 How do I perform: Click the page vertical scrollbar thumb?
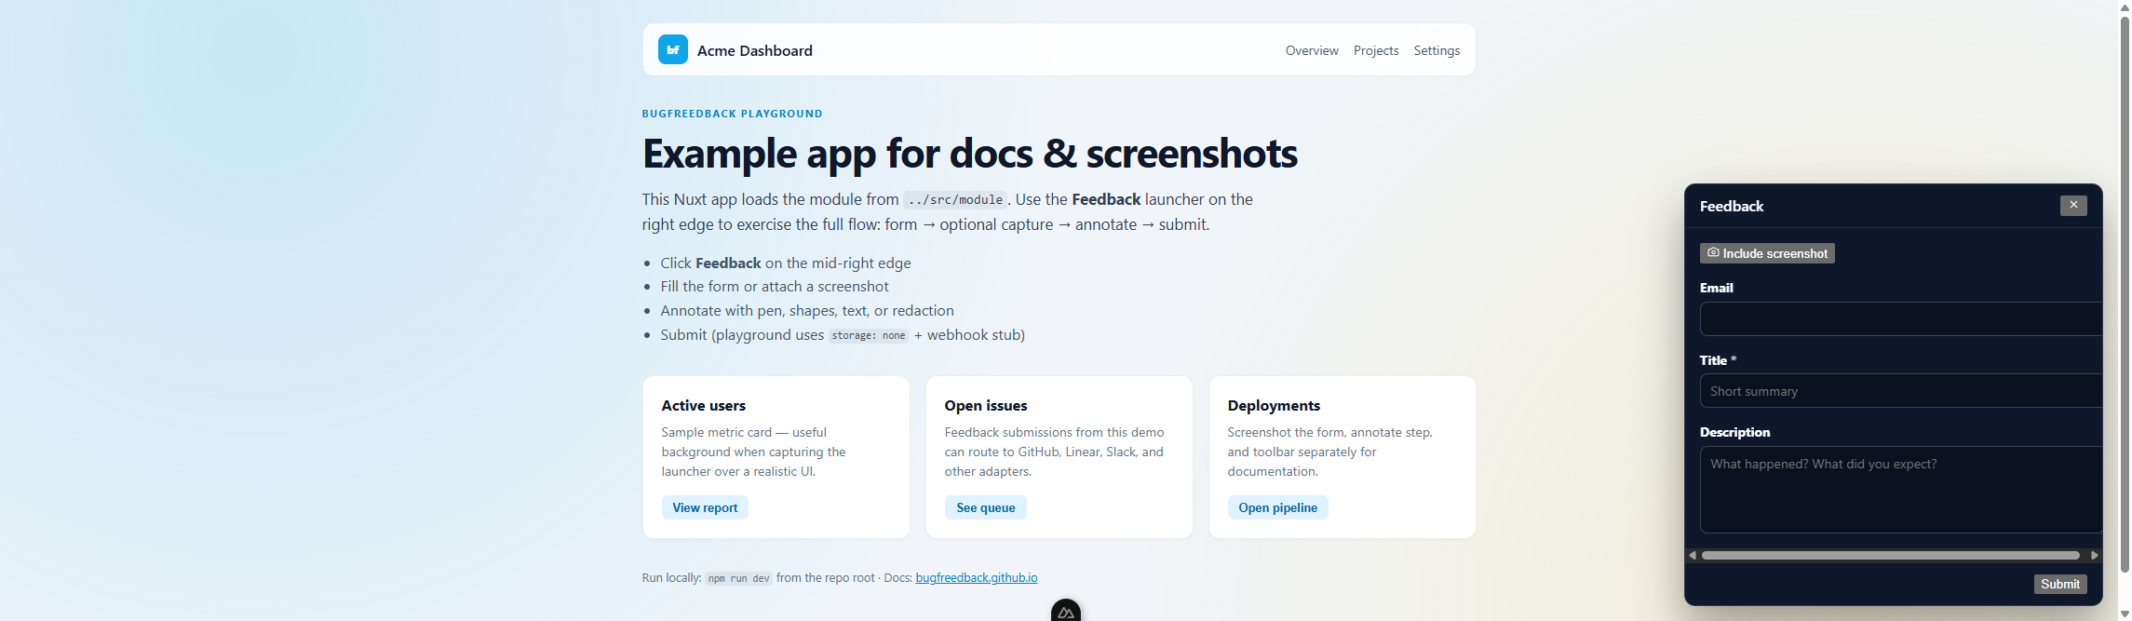click(x=2124, y=292)
